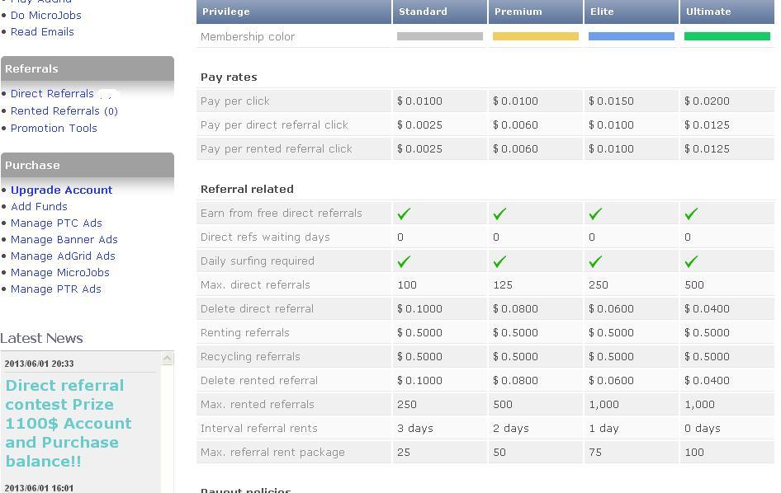
Task: Click the green Ultimate membership color bar
Action: (x=727, y=36)
